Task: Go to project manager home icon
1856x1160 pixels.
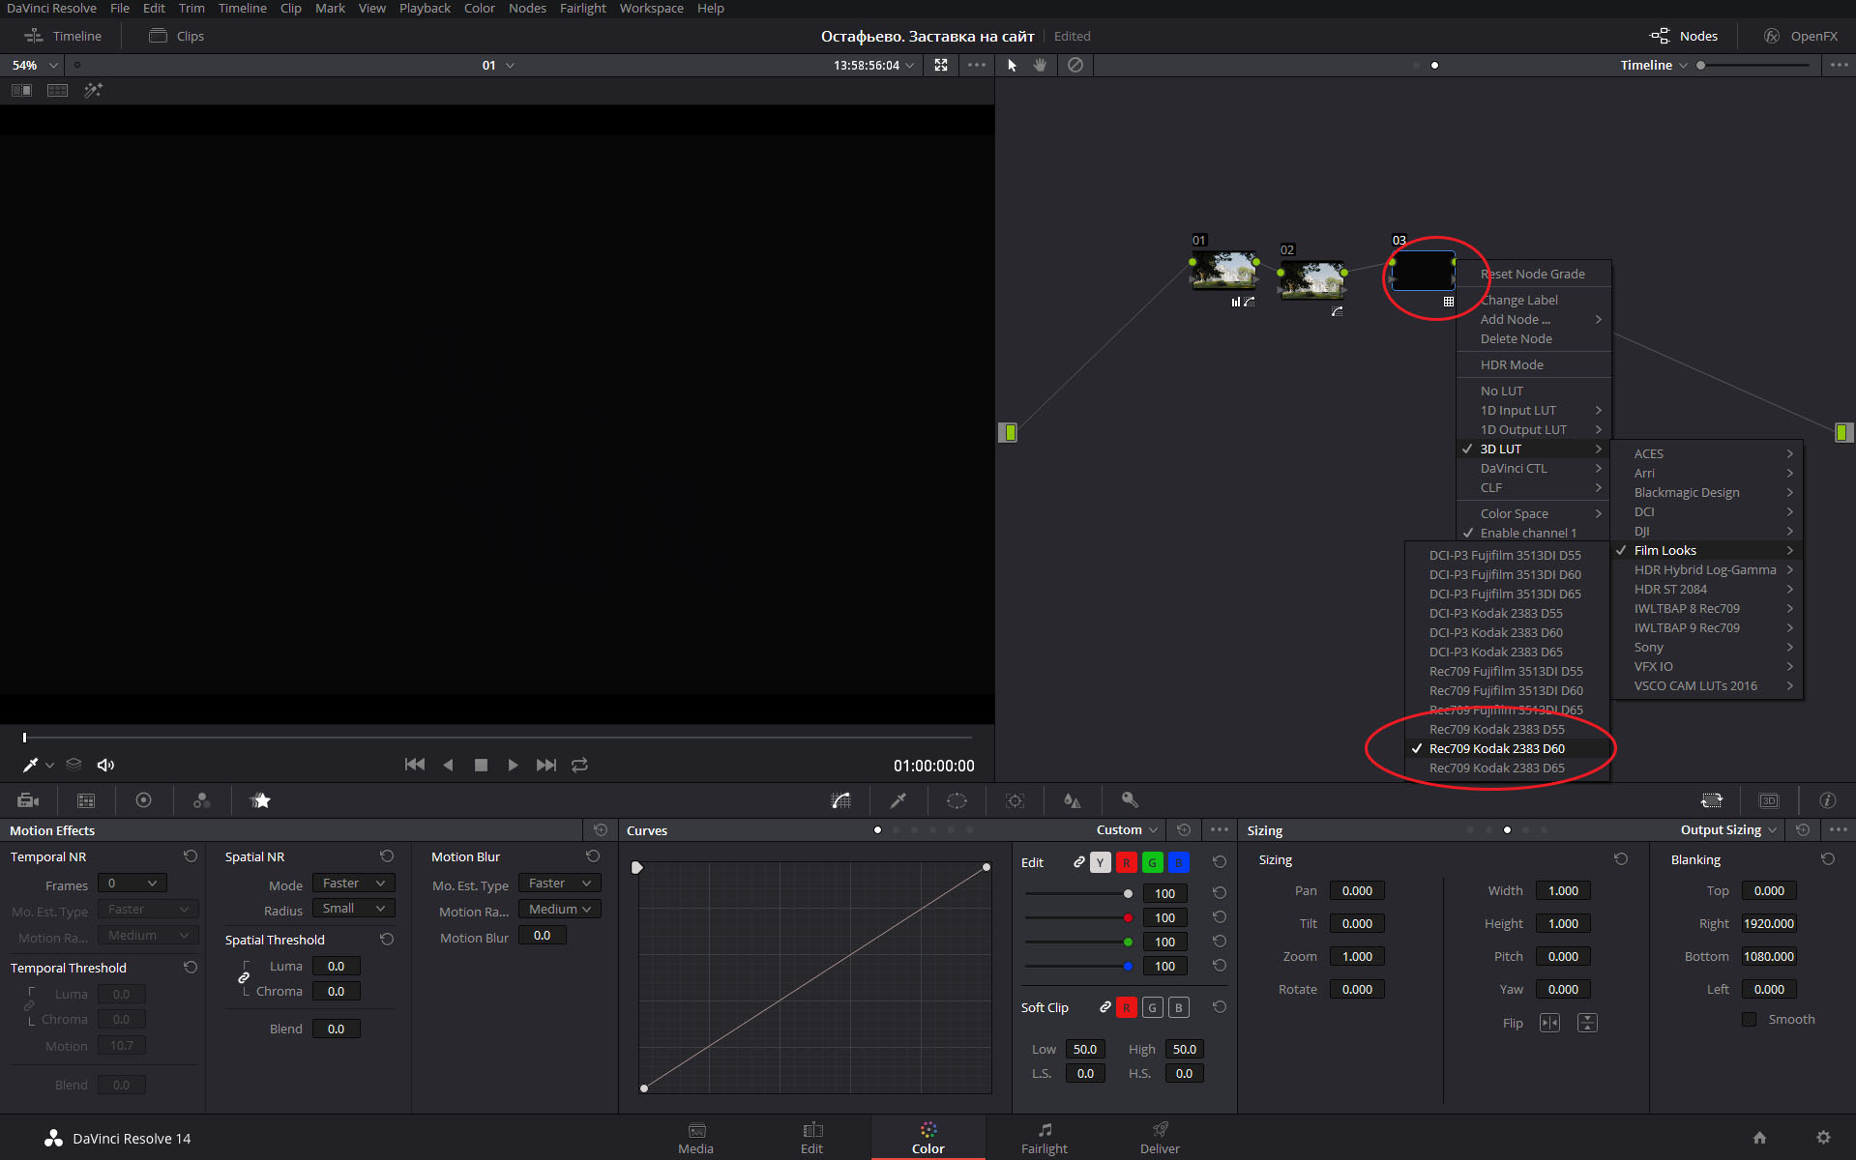Action: (1759, 1138)
